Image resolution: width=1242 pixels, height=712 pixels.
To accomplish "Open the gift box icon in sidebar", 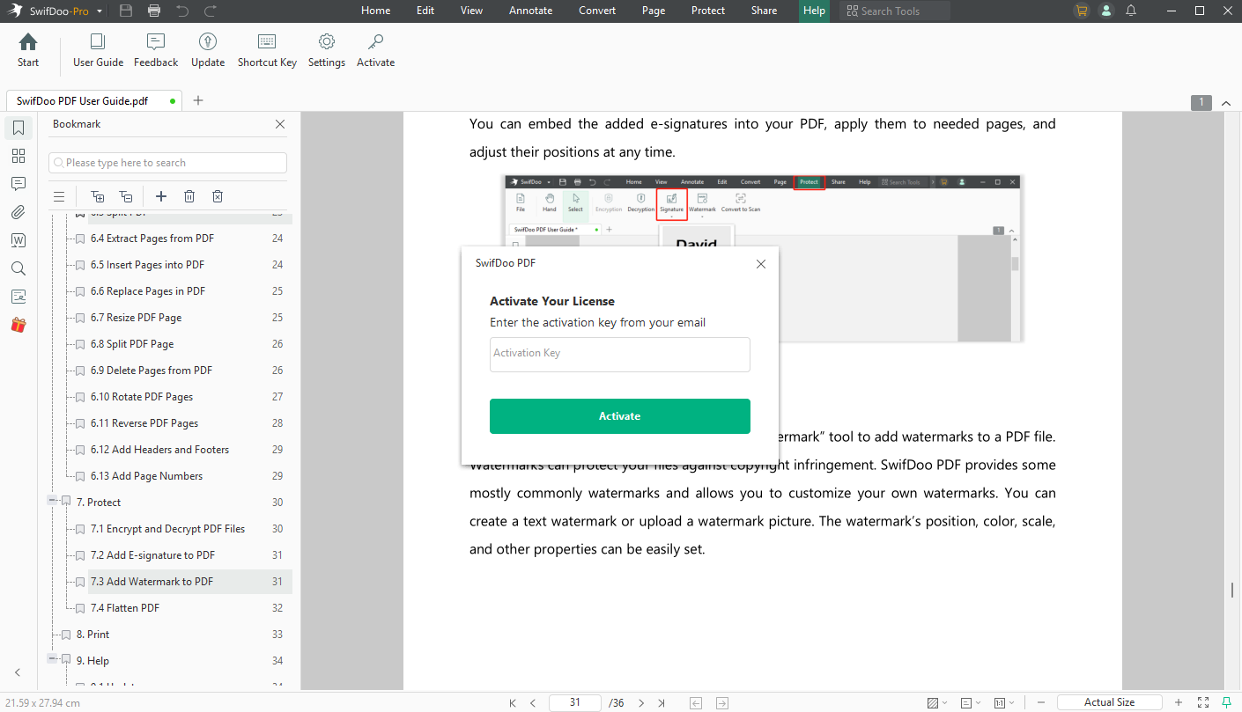I will coord(18,325).
